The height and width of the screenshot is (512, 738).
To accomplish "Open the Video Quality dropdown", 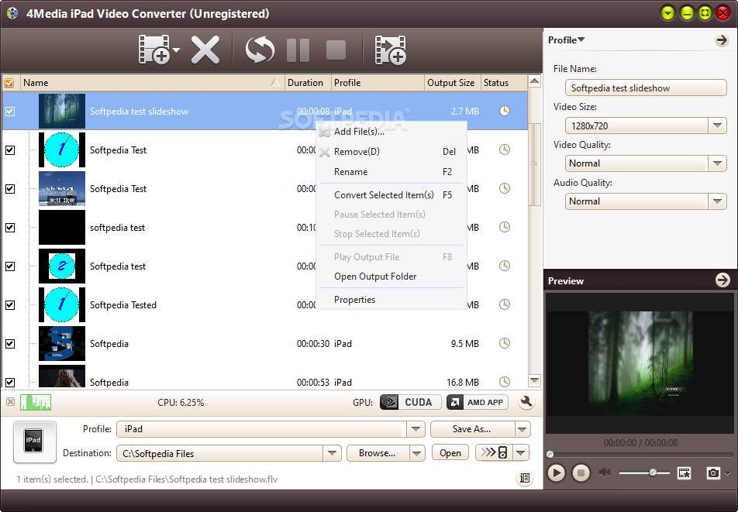I will (717, 163).
